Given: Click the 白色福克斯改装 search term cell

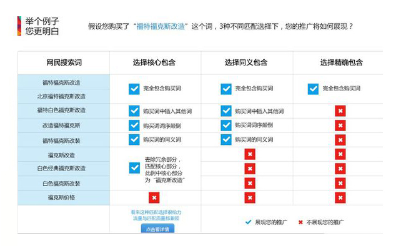Looking at the screenshot, I should click(64, 183).
